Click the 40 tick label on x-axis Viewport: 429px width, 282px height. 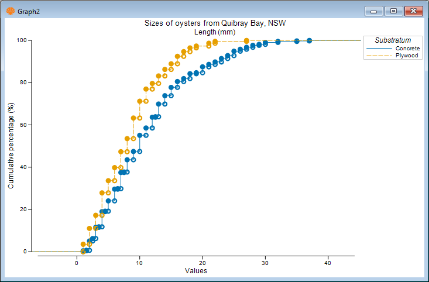point(328,262)
